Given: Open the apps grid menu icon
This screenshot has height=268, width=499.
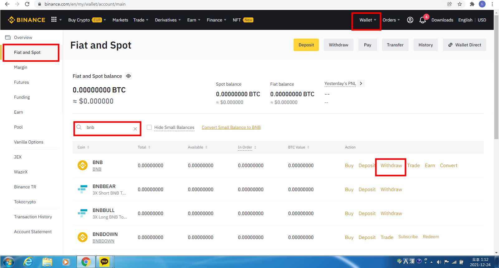Looking at the screenshot, I should pos(54,20).
